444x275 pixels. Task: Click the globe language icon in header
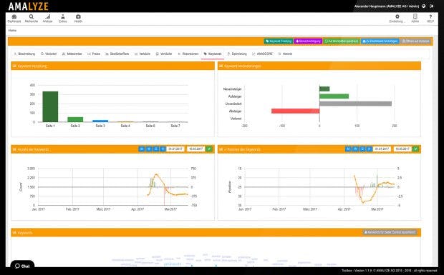pos(424,6)
